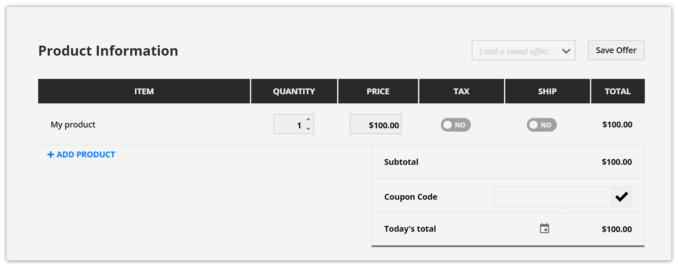Select the PRICE column header

click(x=378, y=91)
